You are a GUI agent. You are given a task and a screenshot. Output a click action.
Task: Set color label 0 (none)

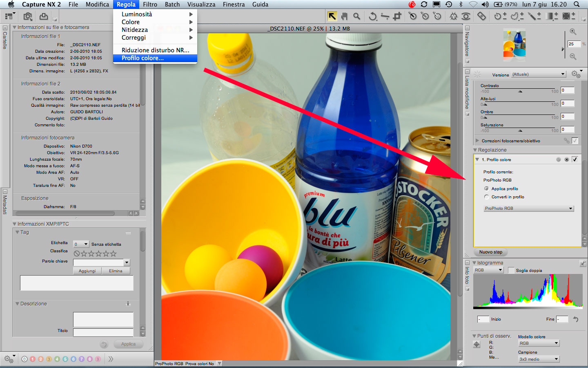click(24, 359)
